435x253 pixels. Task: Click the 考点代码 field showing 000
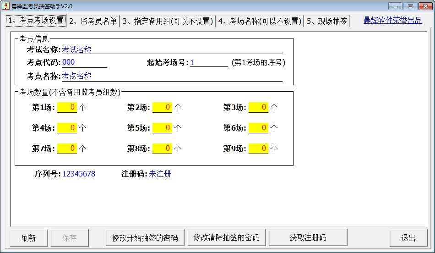click(x=84, y=62)
